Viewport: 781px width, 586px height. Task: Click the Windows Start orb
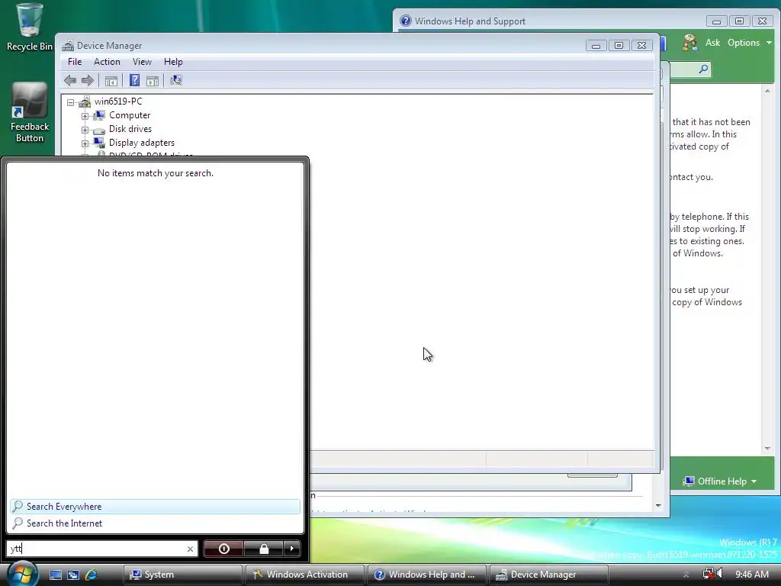coord(21,574)
